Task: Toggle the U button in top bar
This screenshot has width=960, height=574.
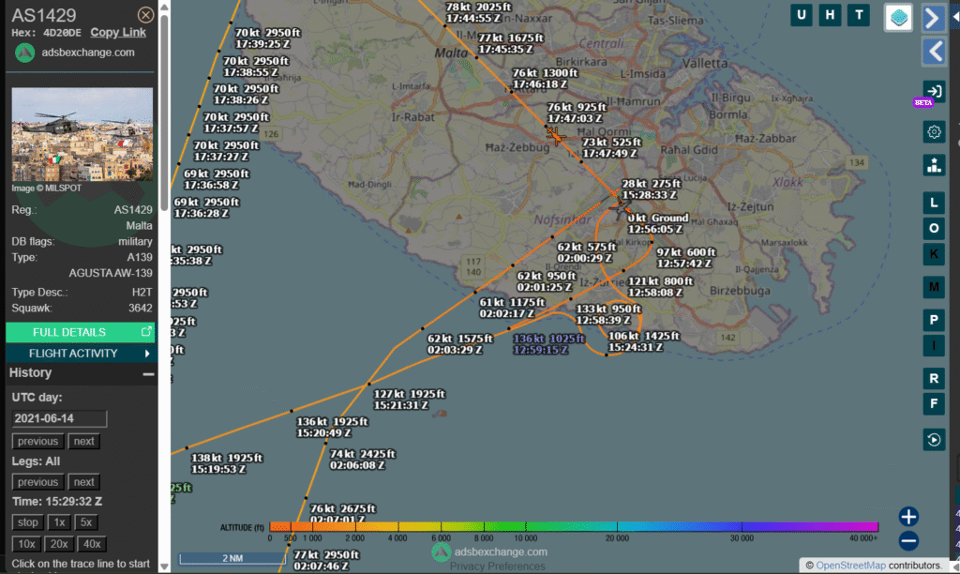Action: point(802,14)
